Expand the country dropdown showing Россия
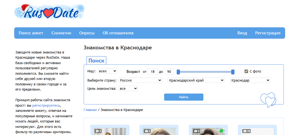This screenshot has width=292, height=135. click(x=140, y=80)
